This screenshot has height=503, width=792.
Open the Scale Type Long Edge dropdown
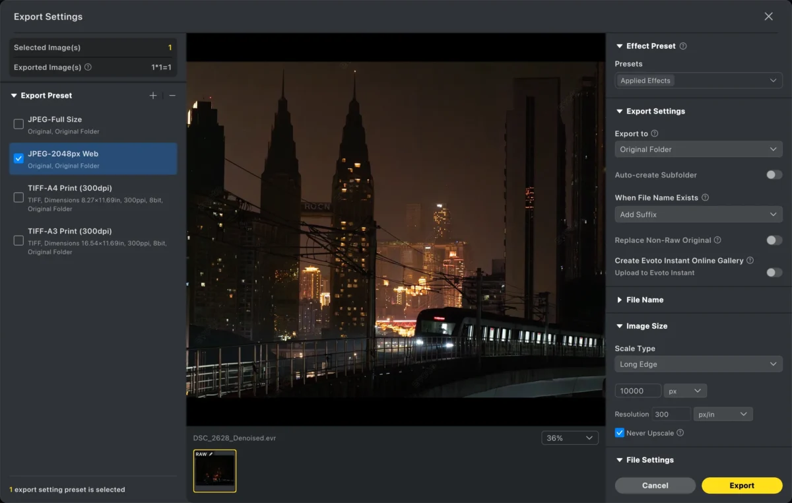(x=698, y=364)
